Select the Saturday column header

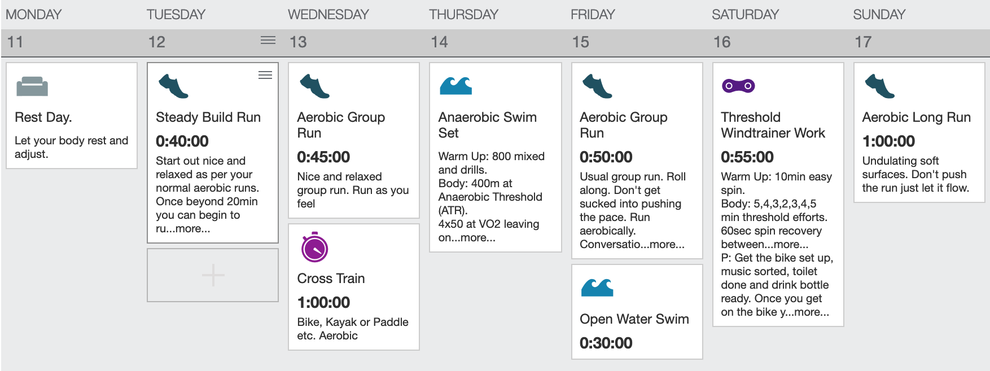click(745, 15)
